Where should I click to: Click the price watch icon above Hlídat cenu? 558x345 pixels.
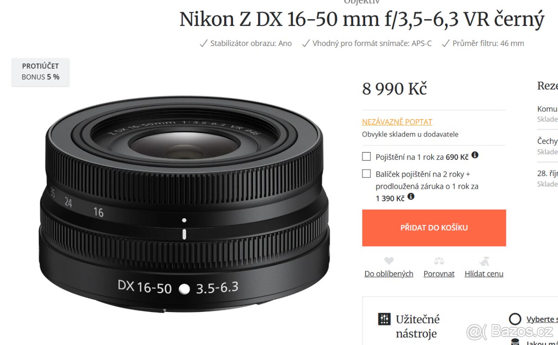[484, 261]
